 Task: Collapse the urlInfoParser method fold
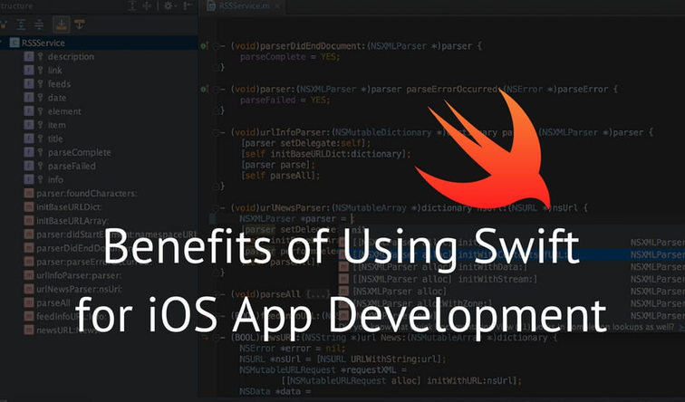pos(216,132)
